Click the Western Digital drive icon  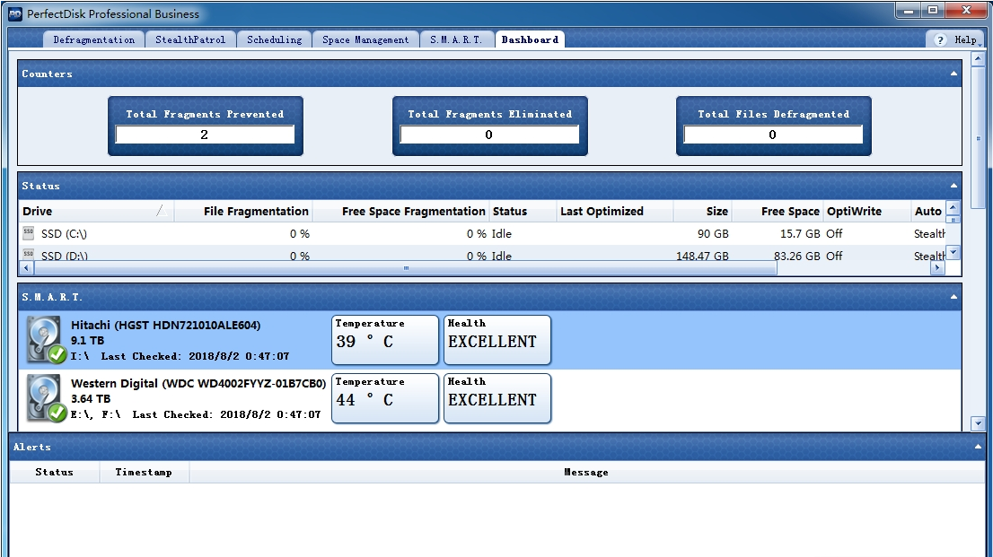(x=41, y=395)
